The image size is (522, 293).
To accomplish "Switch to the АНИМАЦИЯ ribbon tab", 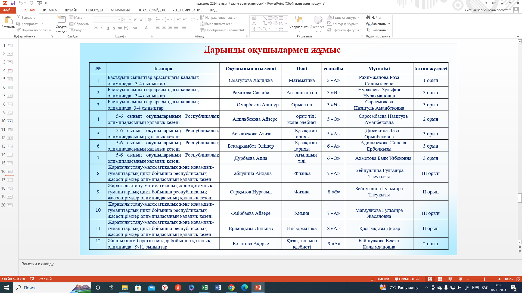I will pos(120,10).
